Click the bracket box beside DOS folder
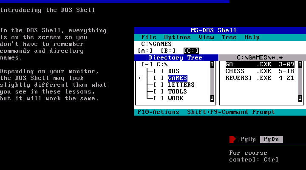Viewport: 306px width, 170px height. click(x=159, y=71)
